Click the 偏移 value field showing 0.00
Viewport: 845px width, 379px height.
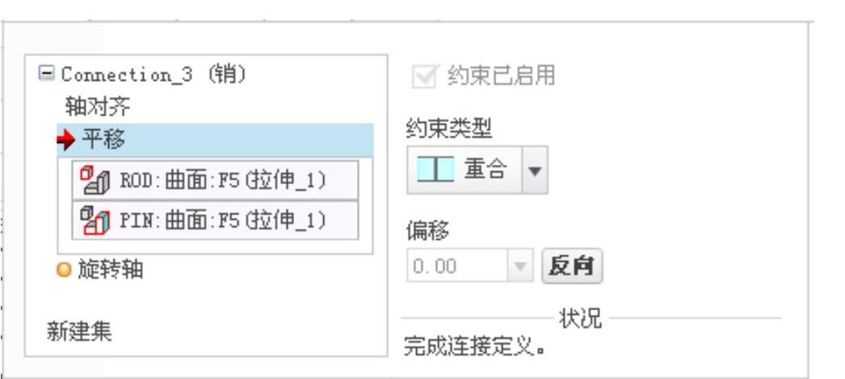click(457, 265)
